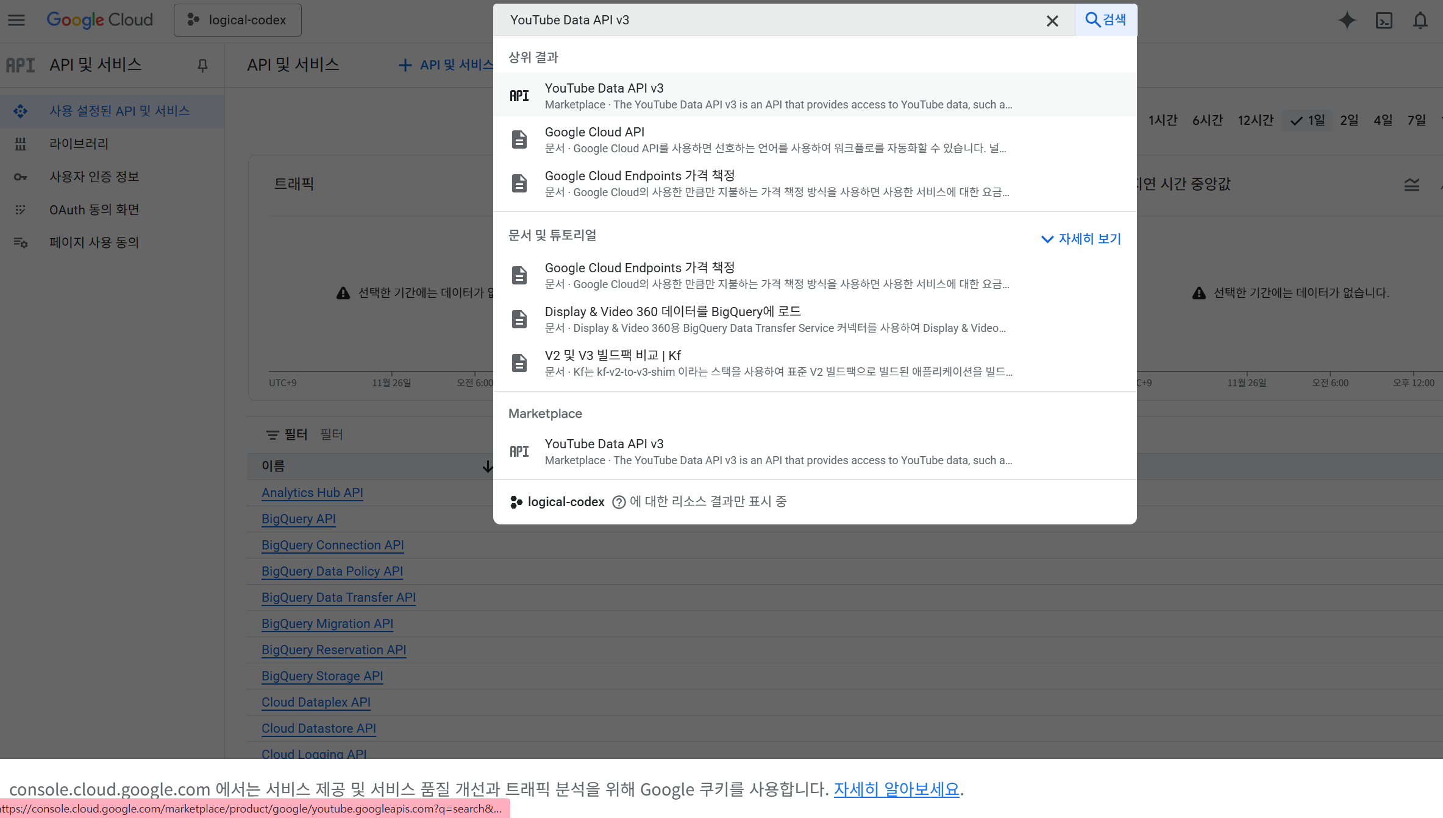This screenshot has height=818, width=1443.
Task: Click help icon beside logical-codex
Action: [619, 502]
